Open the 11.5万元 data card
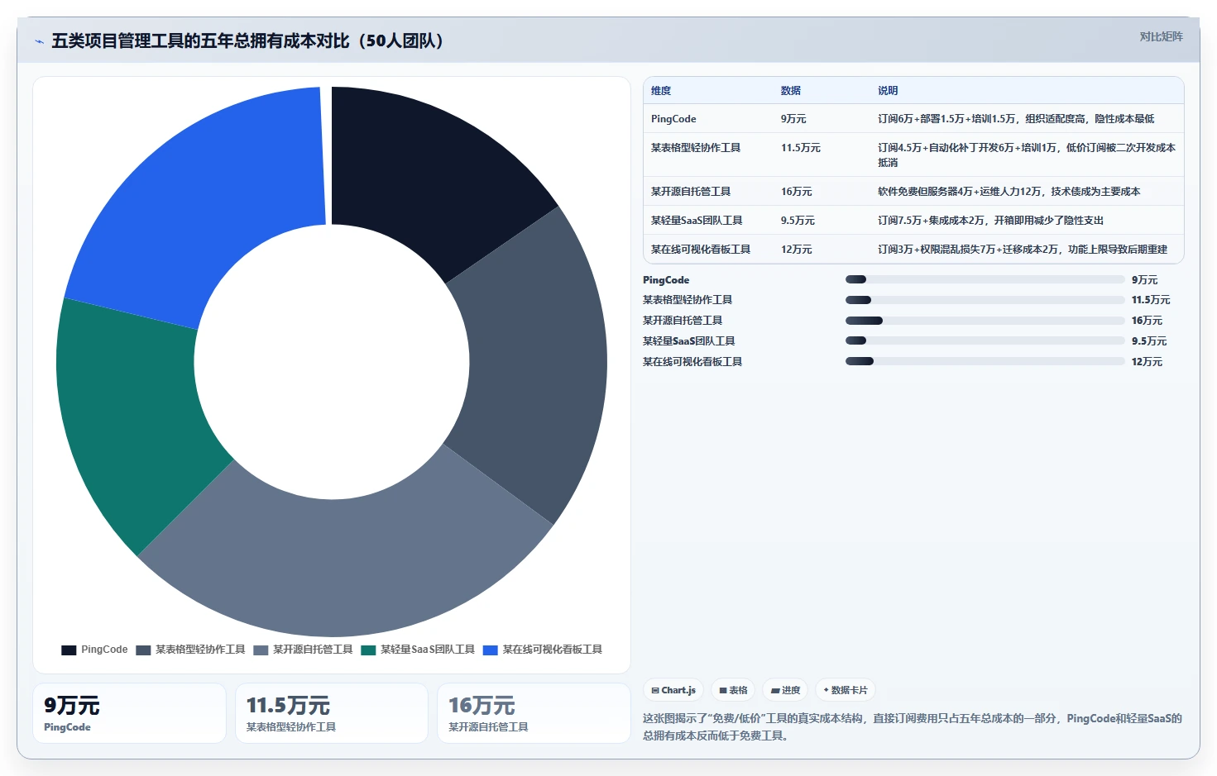 pos(332,713)
